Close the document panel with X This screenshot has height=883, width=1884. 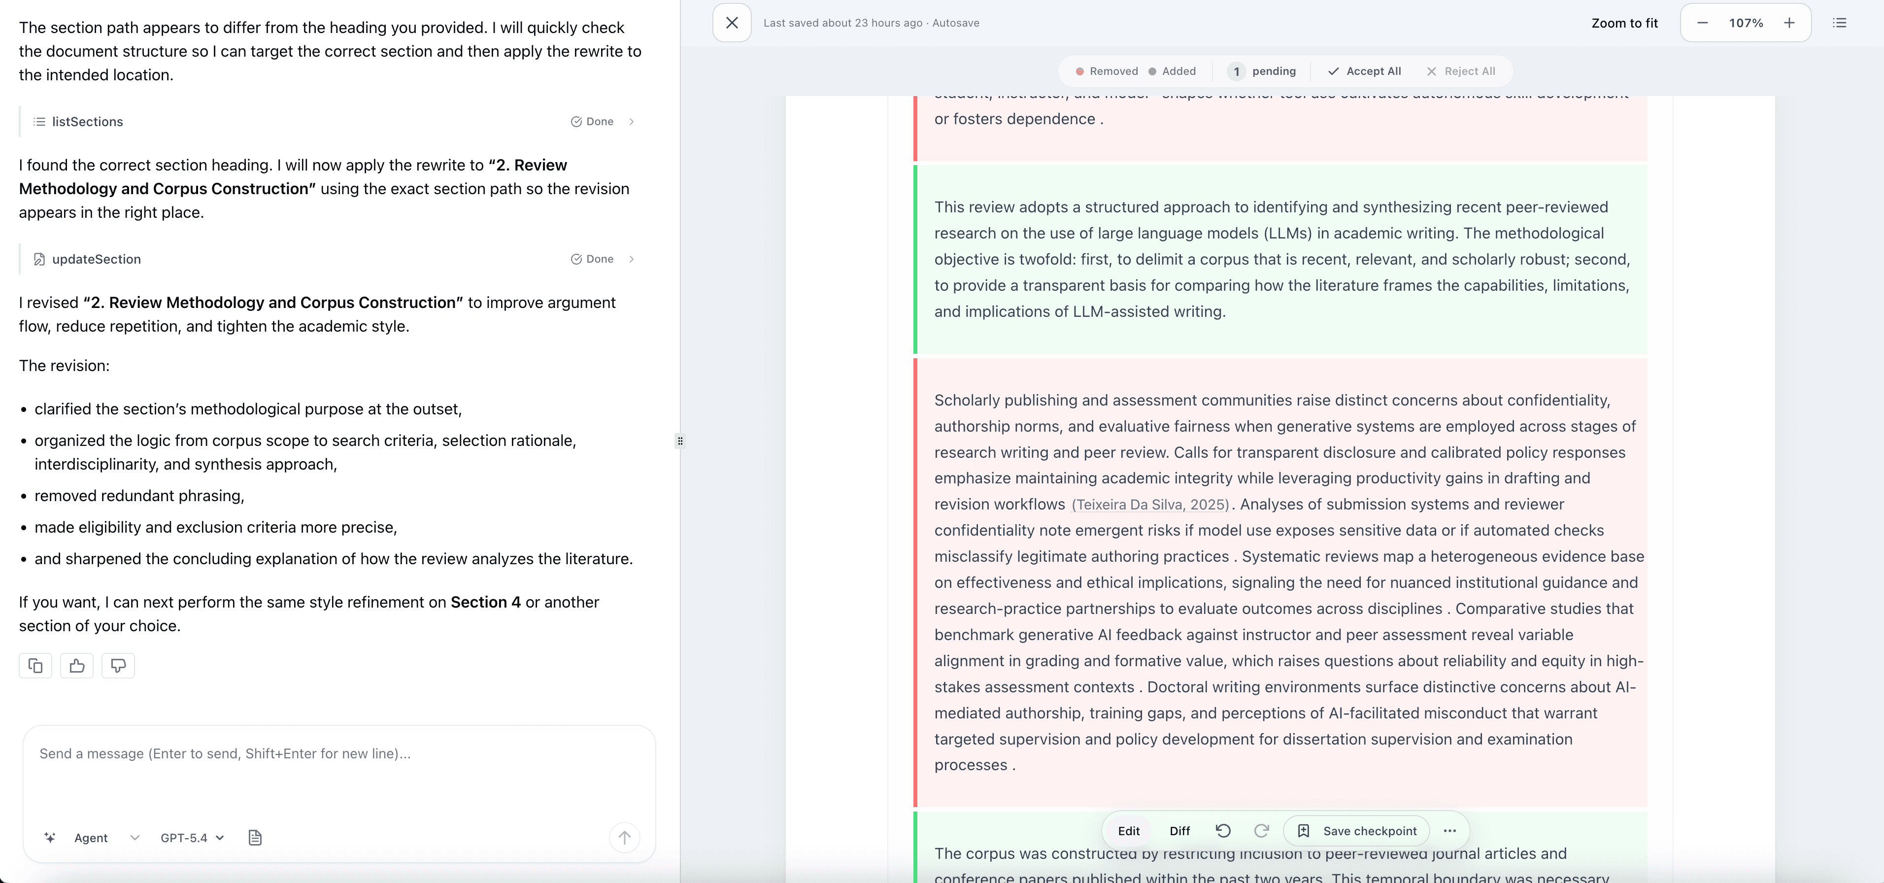(731, 23)
